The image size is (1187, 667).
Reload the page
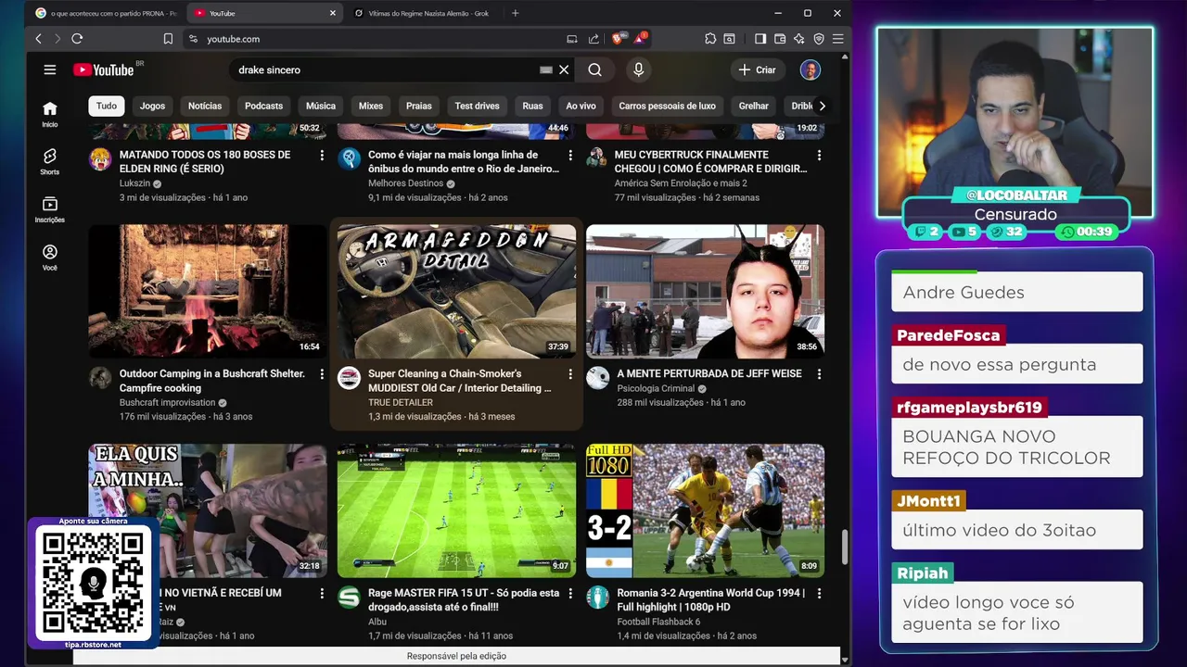tap(77, 39)
